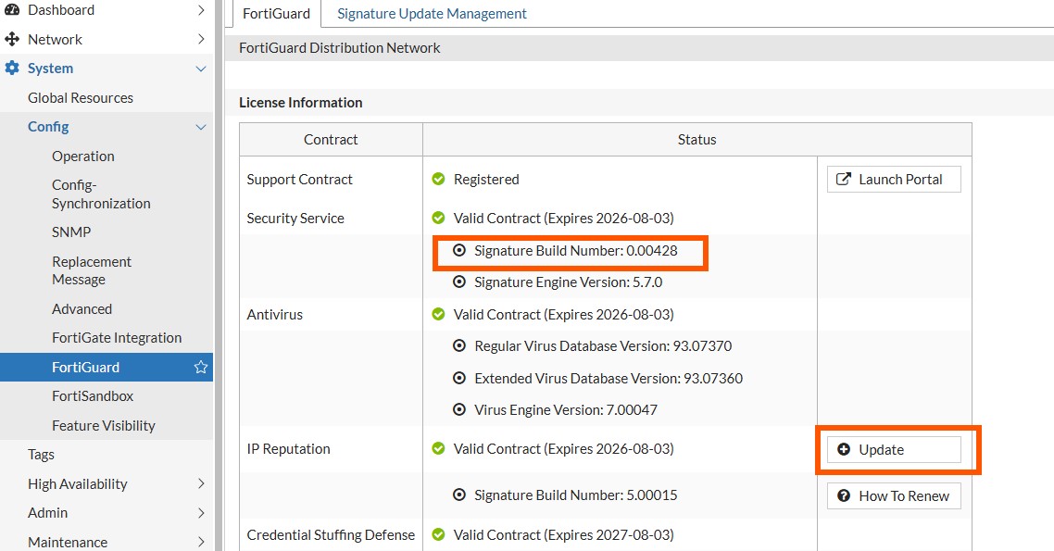Expand the High Availability chevron
The height and width of the screenshot is (551, 1054).
(x=201, y=483)
